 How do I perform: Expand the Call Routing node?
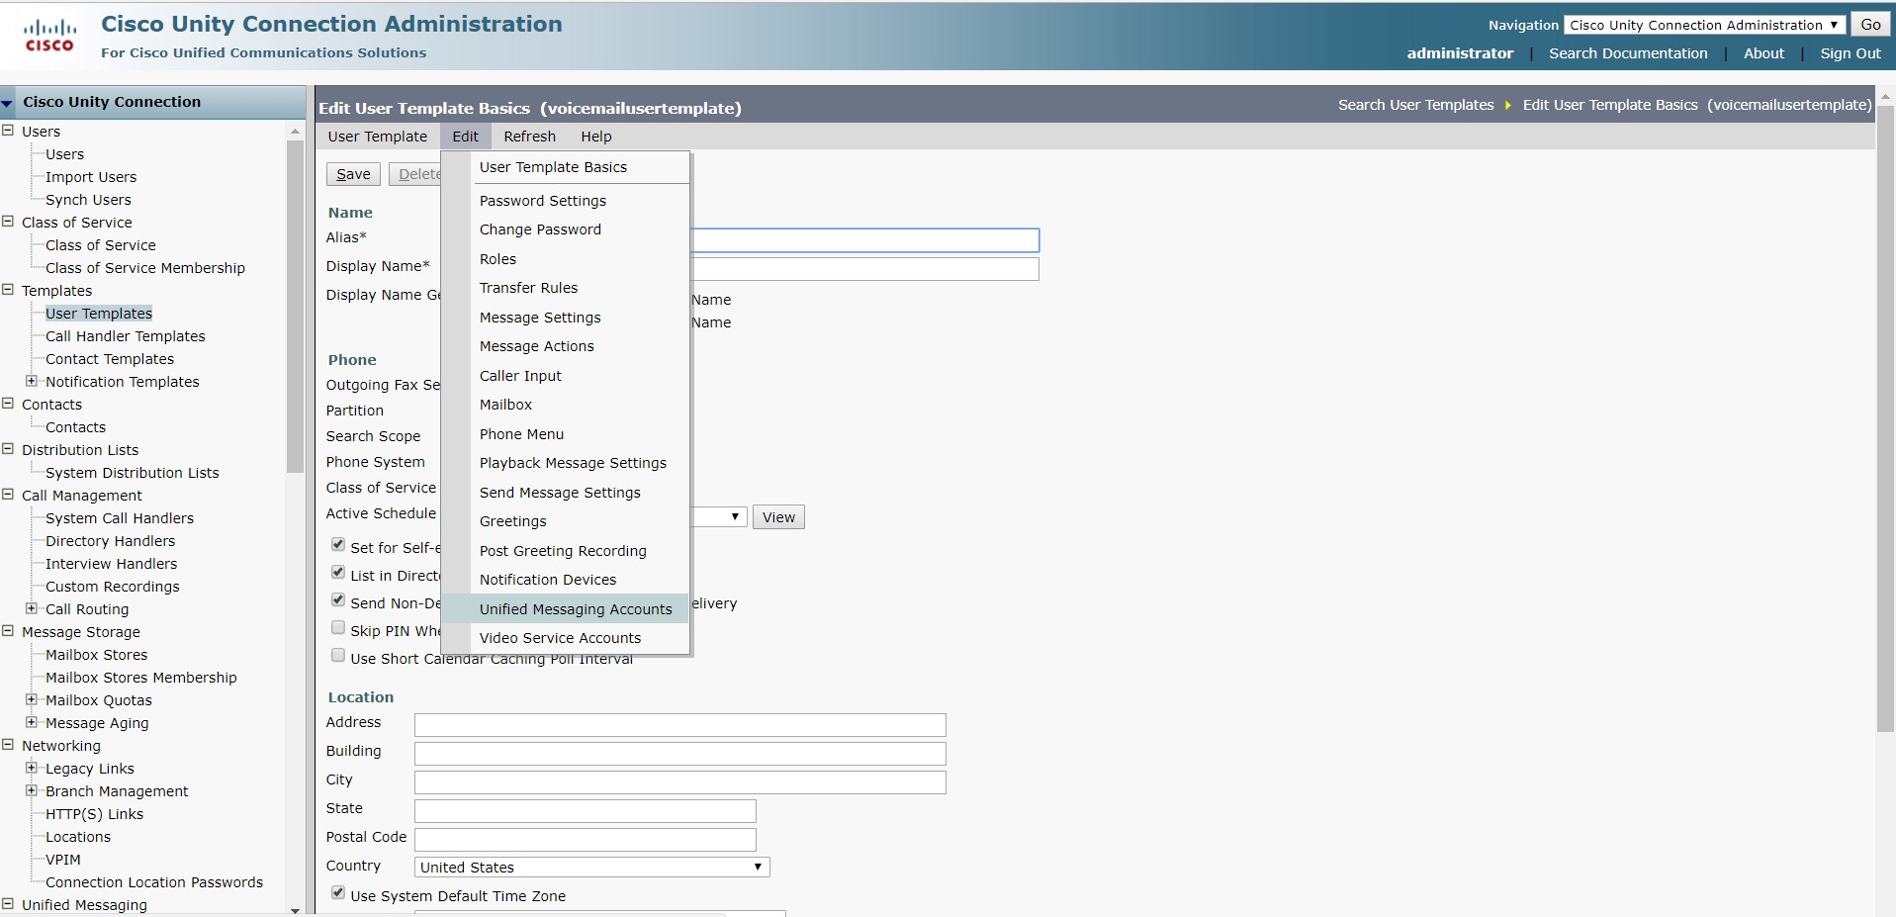[32, 608]
